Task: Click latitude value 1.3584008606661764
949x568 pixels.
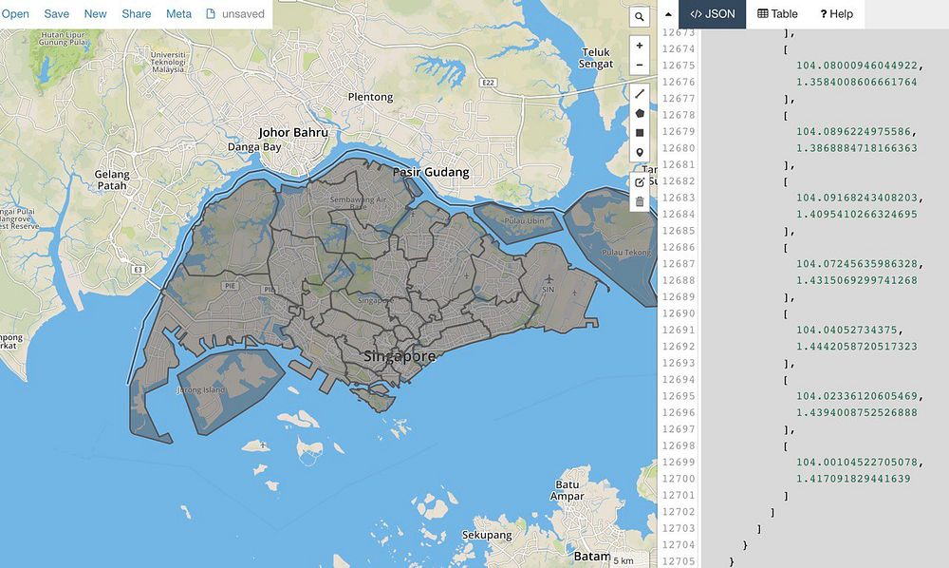Action: [x=856, y=82]
